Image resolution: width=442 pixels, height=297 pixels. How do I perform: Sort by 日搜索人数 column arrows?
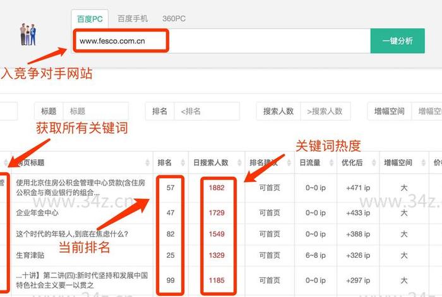pyautogui.click(x=239, y=162)
